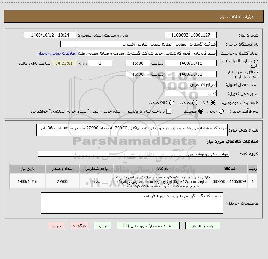This screenshot has width=268, height=259.
Task: Click the buyer organization name field
Action: [x=139, y=44]
